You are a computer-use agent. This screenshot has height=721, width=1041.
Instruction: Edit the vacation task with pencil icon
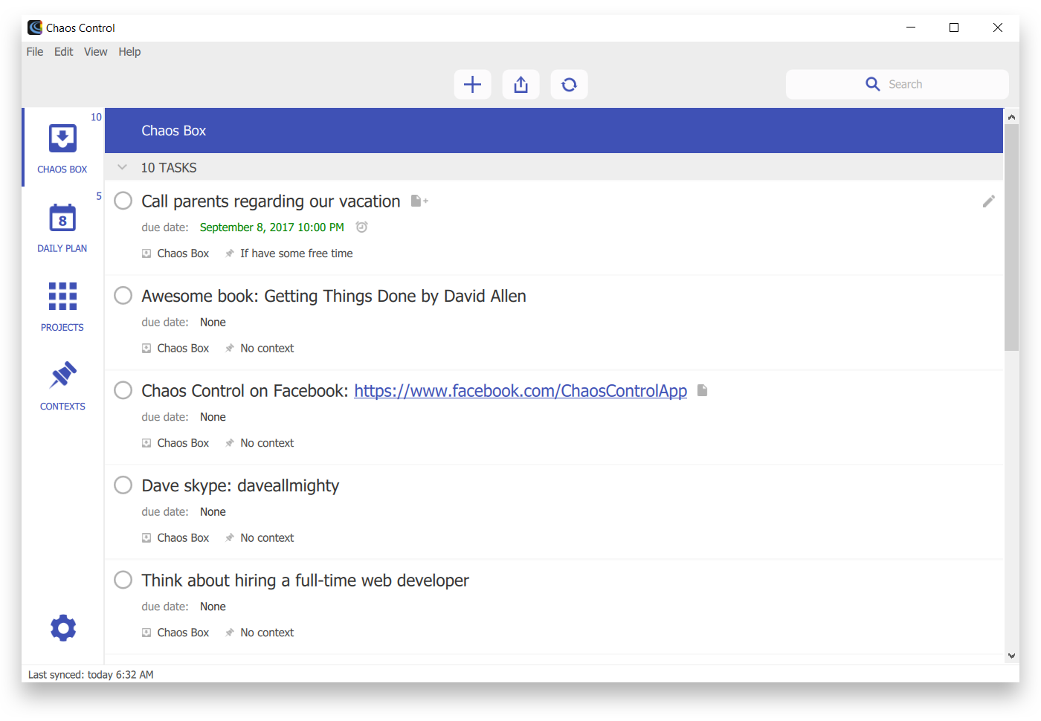pos(988,201)
